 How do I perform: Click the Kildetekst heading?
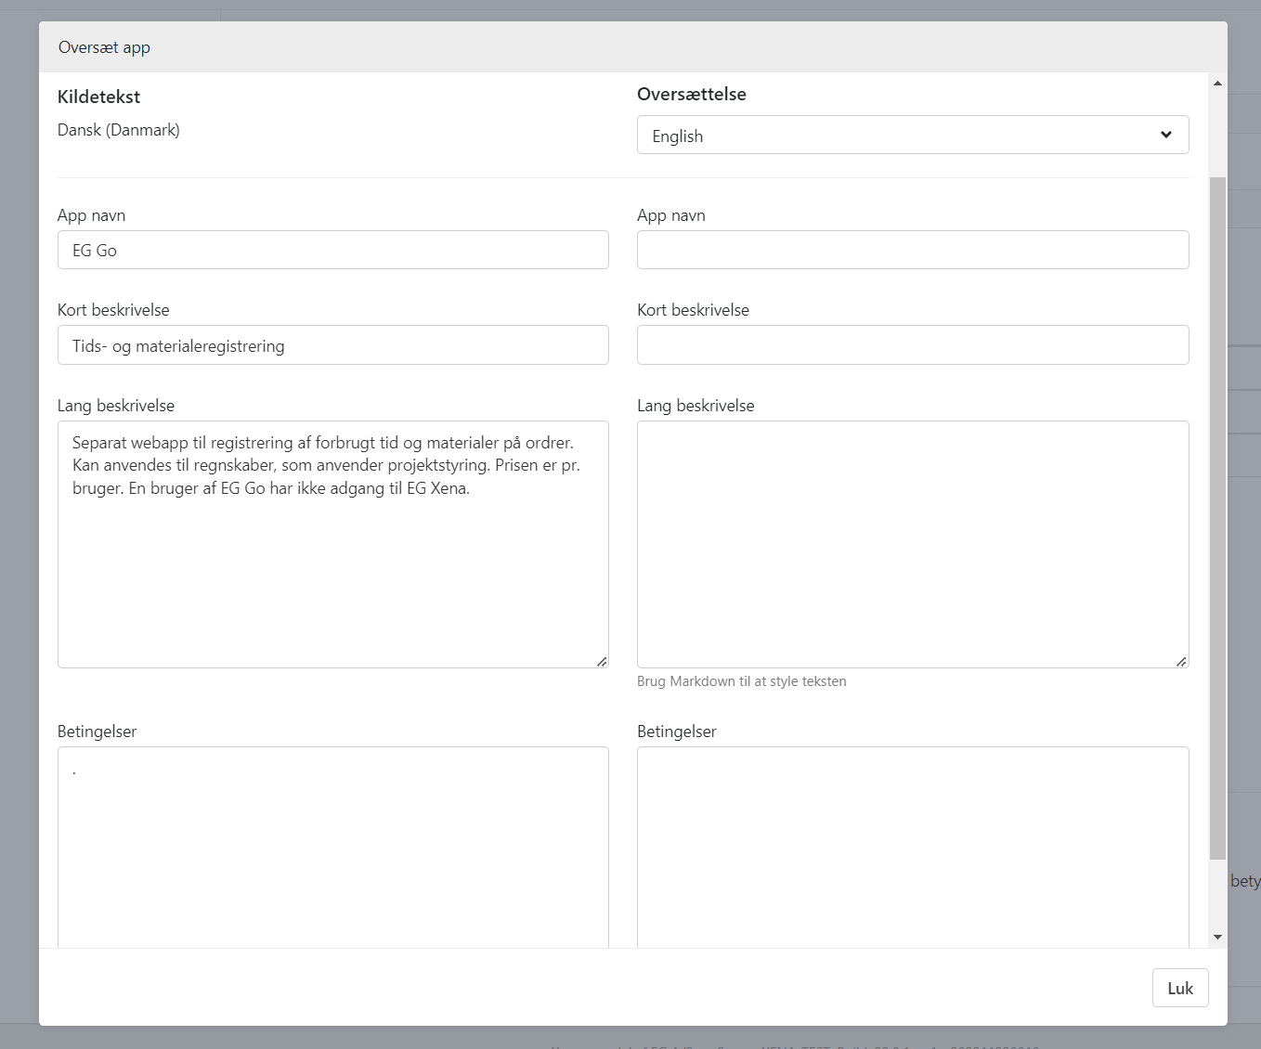pos(98,97)
